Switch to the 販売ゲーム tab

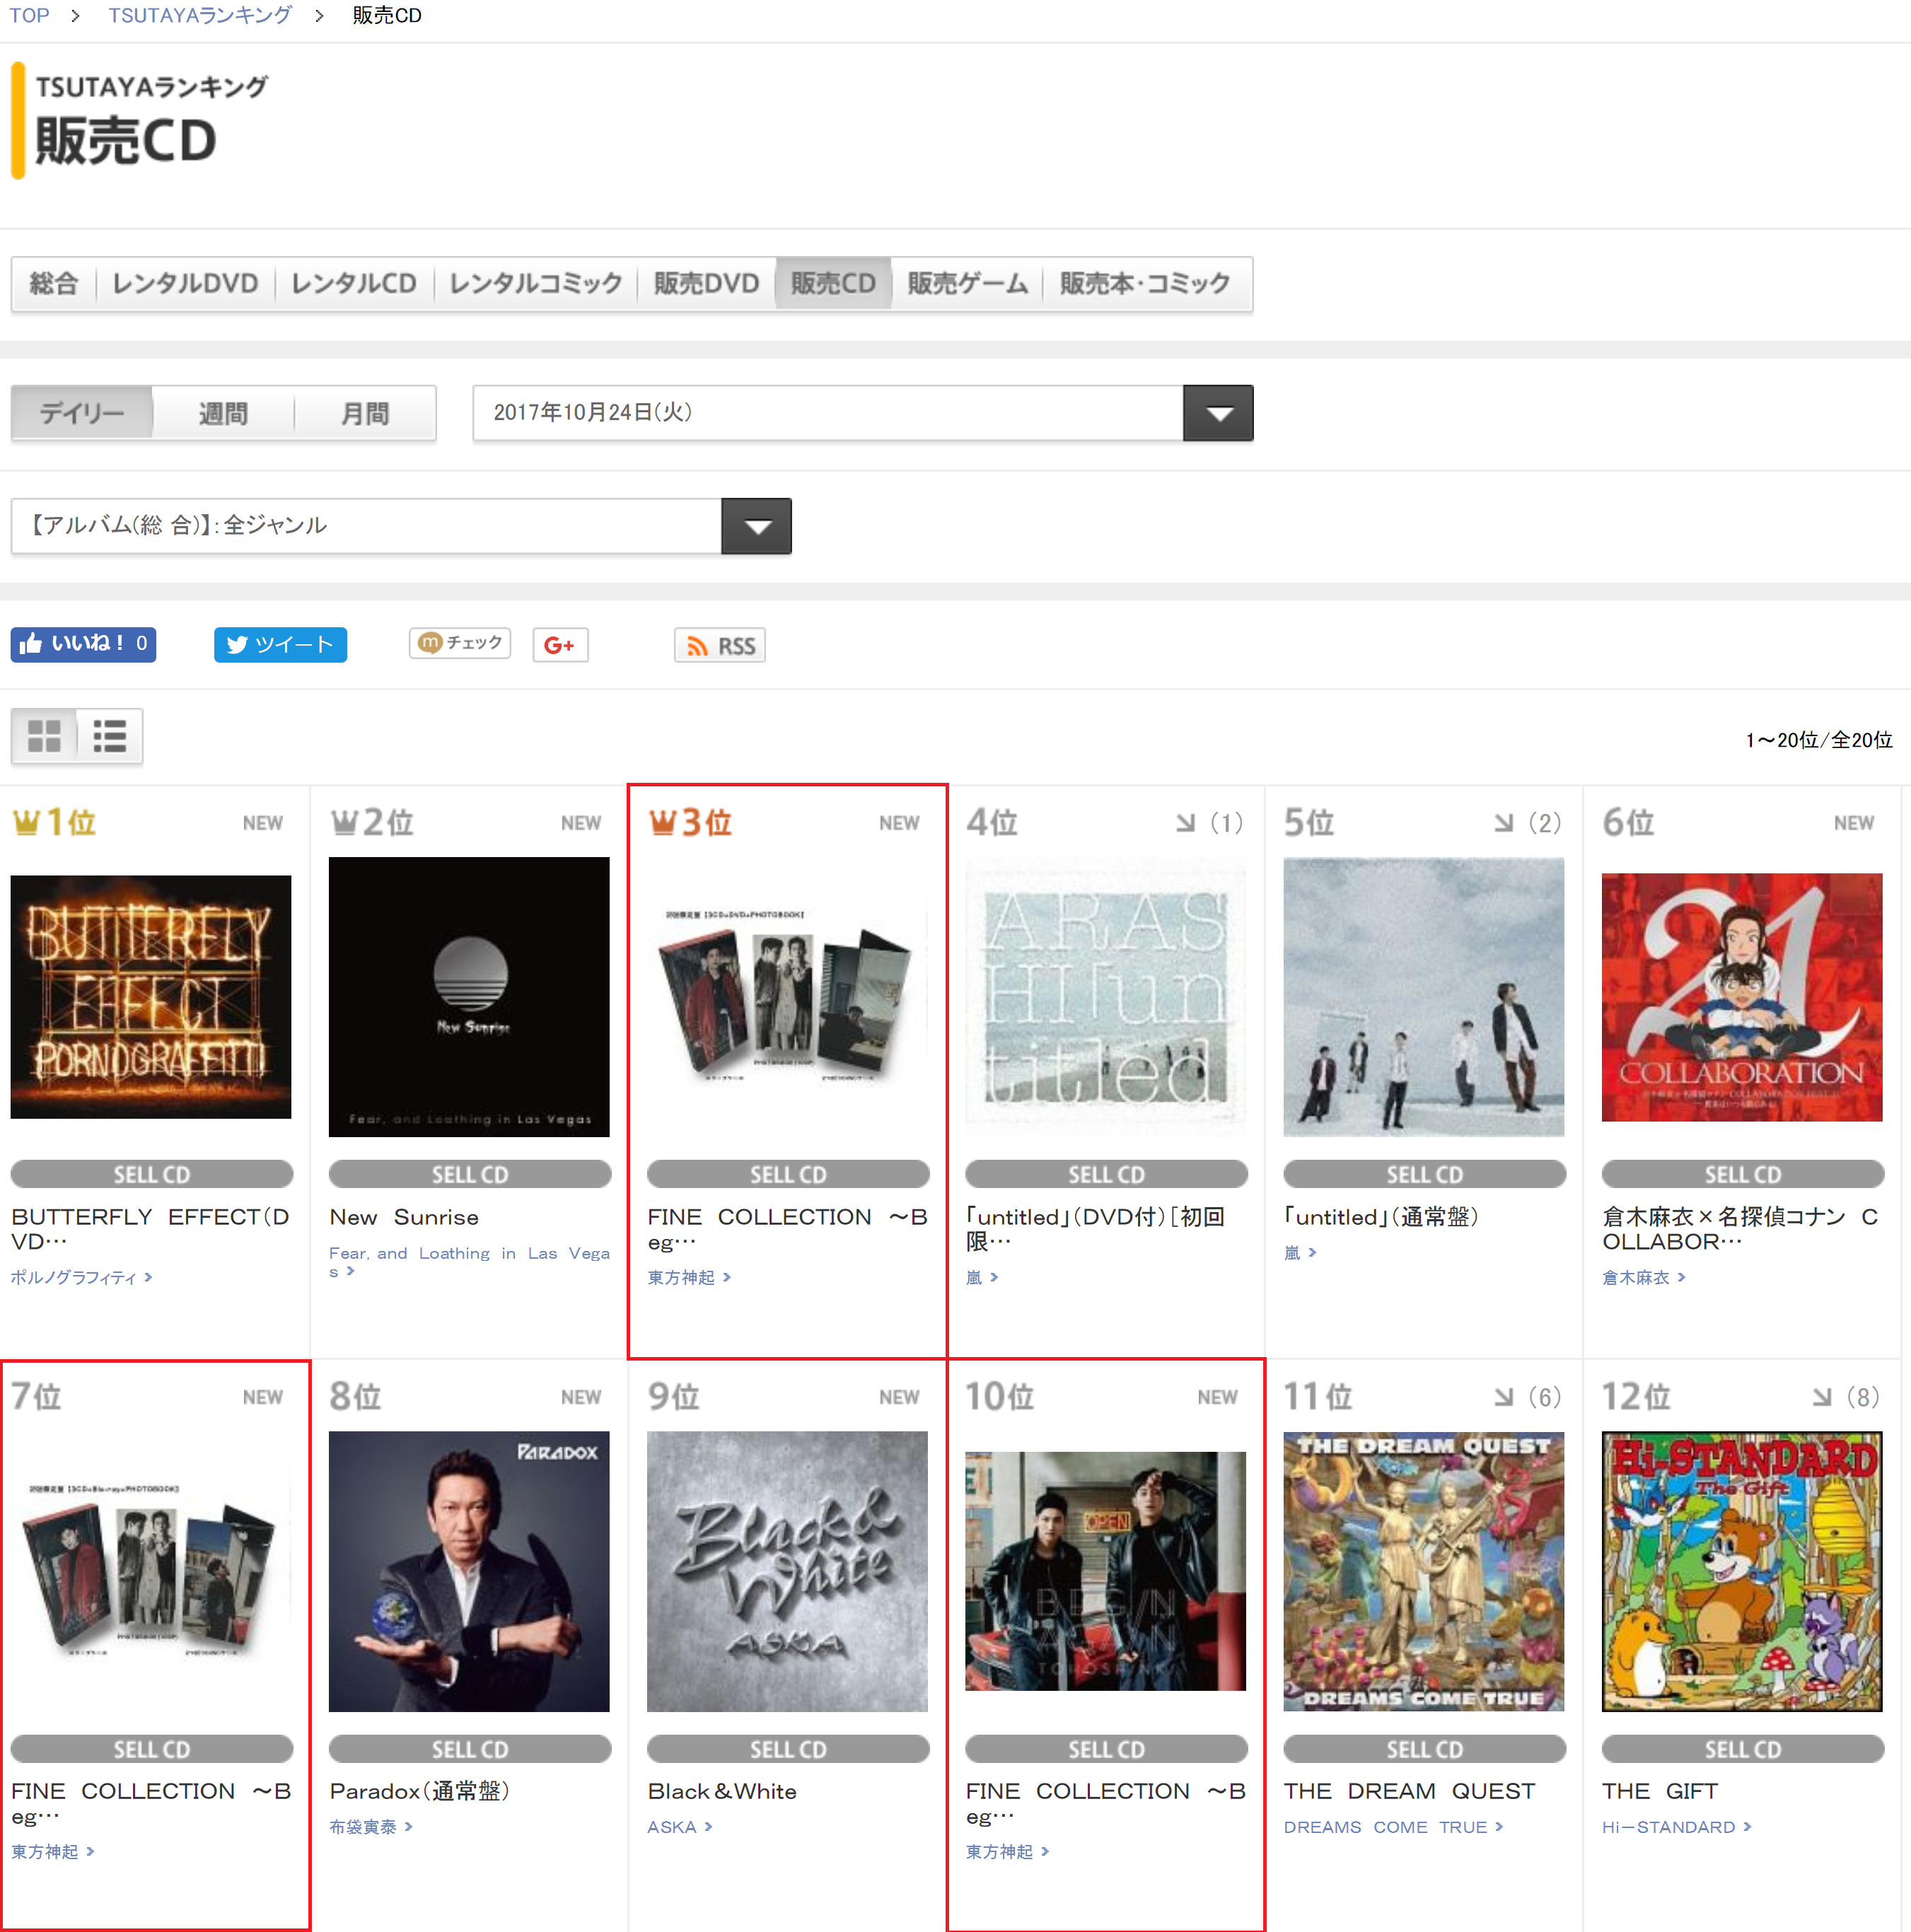click(x=967, y=283)
